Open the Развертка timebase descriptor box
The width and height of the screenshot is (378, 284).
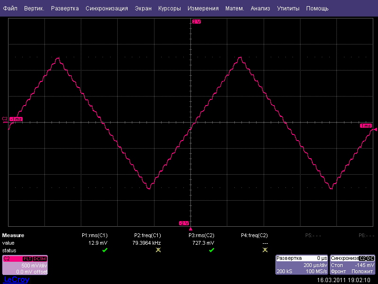tap(301, 265)
